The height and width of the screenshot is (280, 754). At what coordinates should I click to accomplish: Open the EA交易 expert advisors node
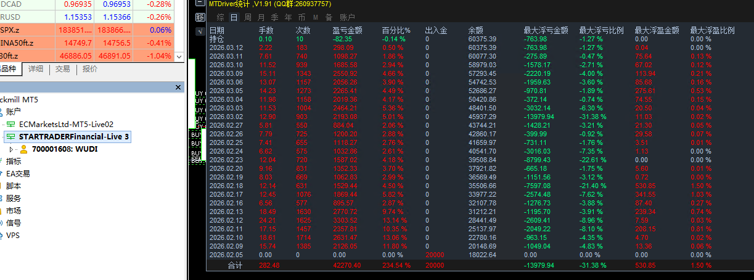[x=18, y=173]
